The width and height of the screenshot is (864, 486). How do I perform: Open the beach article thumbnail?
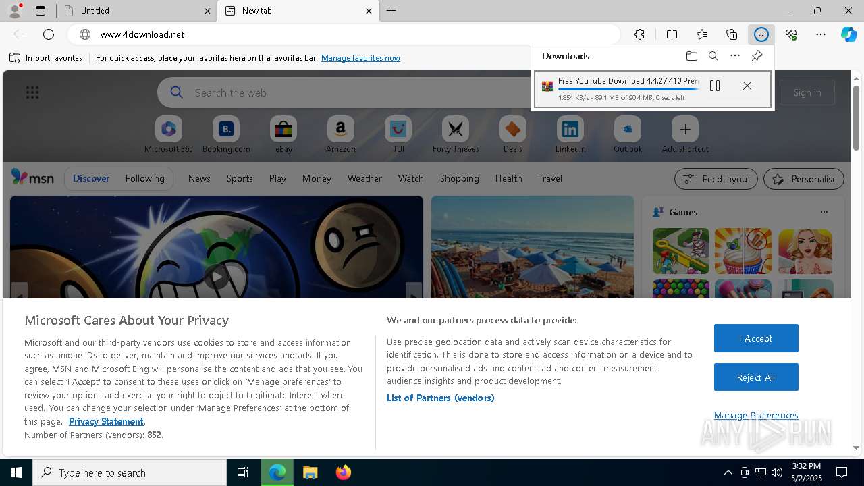pyautogui.click(x=533, y=246)
